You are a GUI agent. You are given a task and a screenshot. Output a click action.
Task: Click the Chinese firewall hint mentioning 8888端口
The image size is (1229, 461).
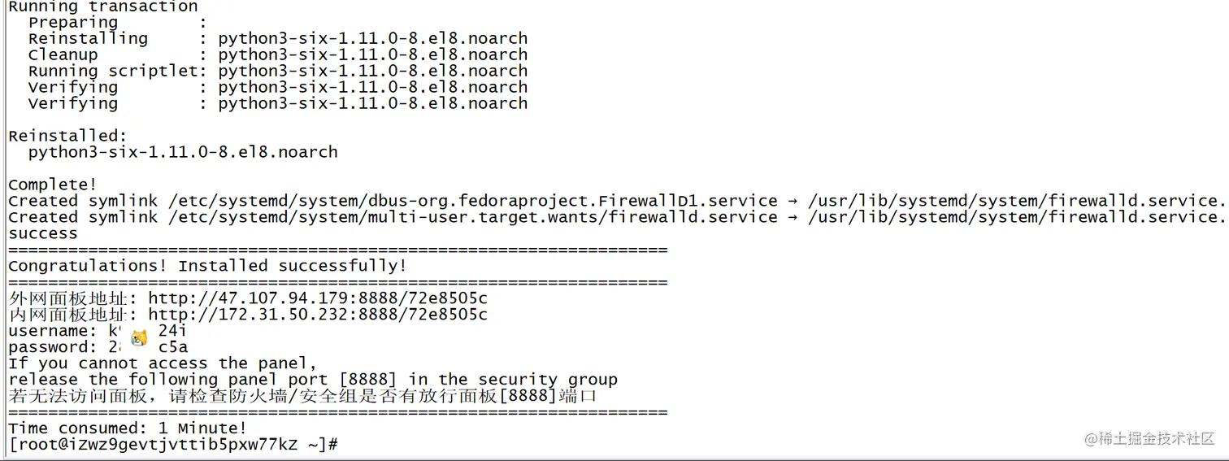[302, 396]
